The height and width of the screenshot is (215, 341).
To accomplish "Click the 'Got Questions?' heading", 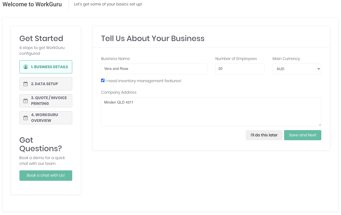I will [x=41, y=144].
